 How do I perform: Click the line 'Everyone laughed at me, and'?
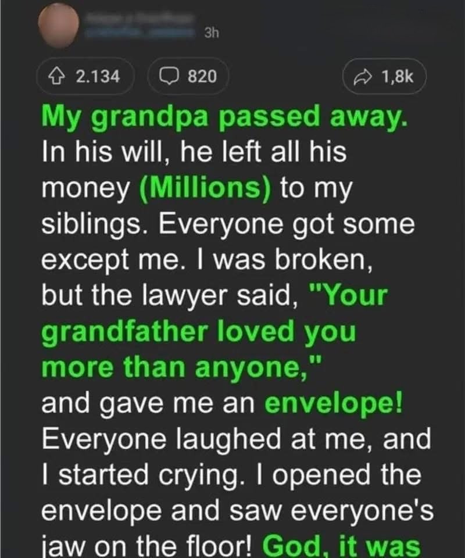(x=235, y=439)
